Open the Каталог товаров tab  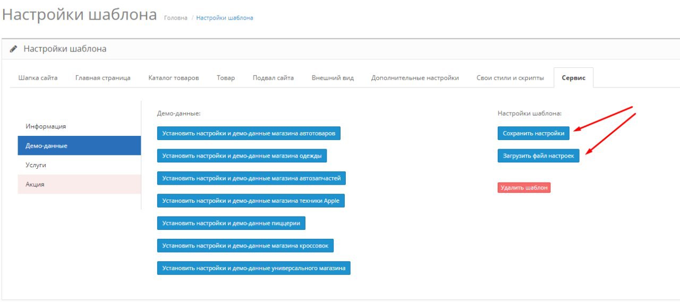click(174, 77)
